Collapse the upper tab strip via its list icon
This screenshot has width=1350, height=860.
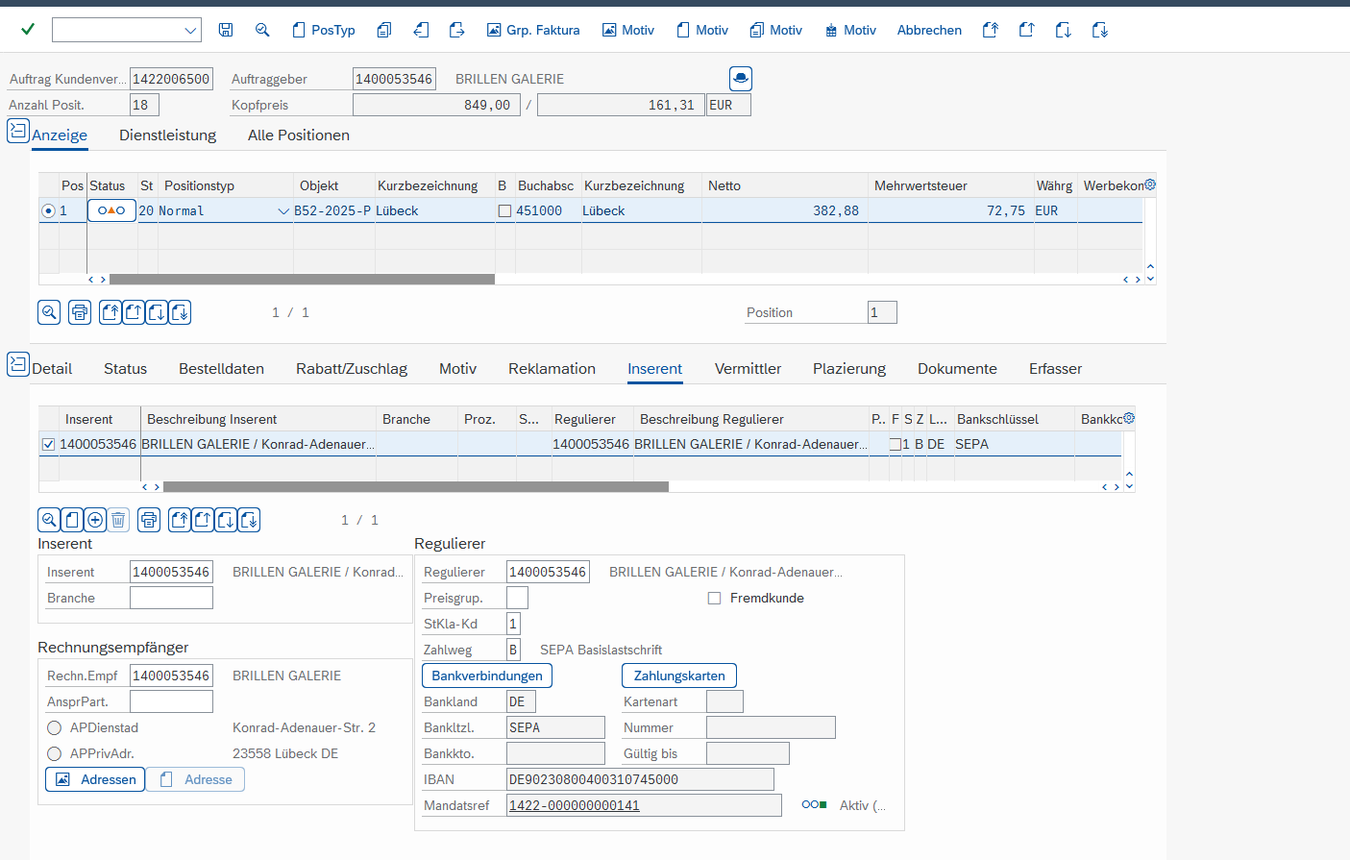point(18,131)
